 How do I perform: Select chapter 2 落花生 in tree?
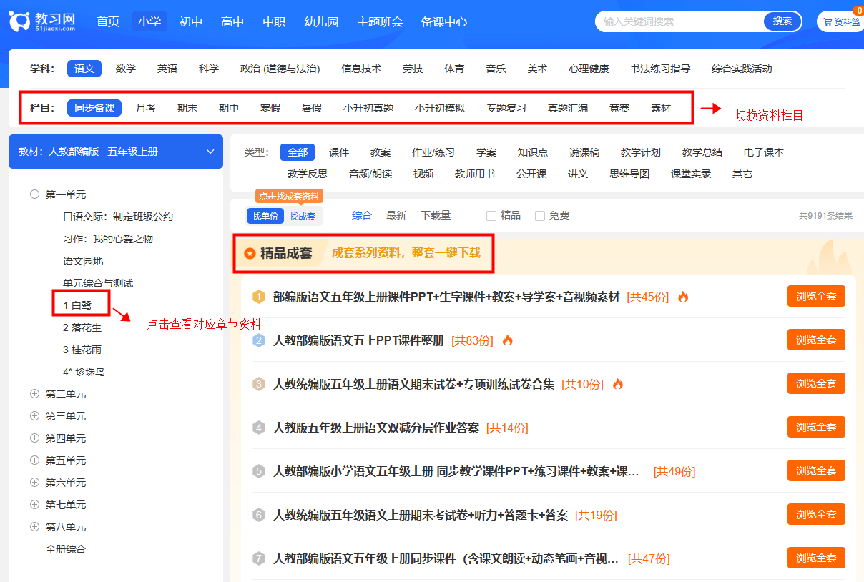(82, 327)
